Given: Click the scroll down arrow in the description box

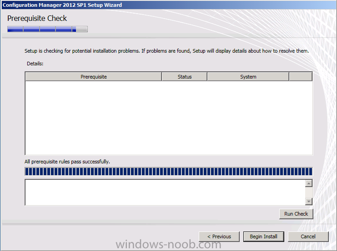Looking at the screenshot, I should coord(309,201).
